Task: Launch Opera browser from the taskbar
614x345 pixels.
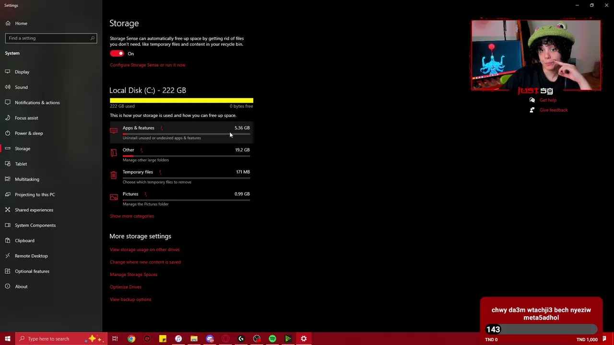Action: pos(225,339)
